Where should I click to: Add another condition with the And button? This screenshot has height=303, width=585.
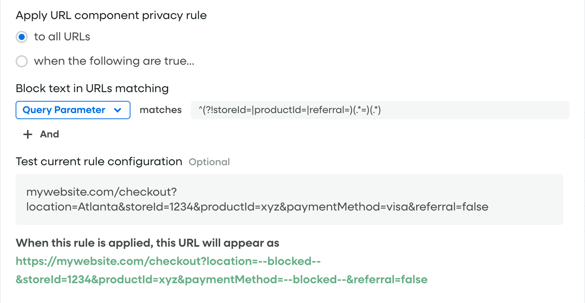pos(49,134)
